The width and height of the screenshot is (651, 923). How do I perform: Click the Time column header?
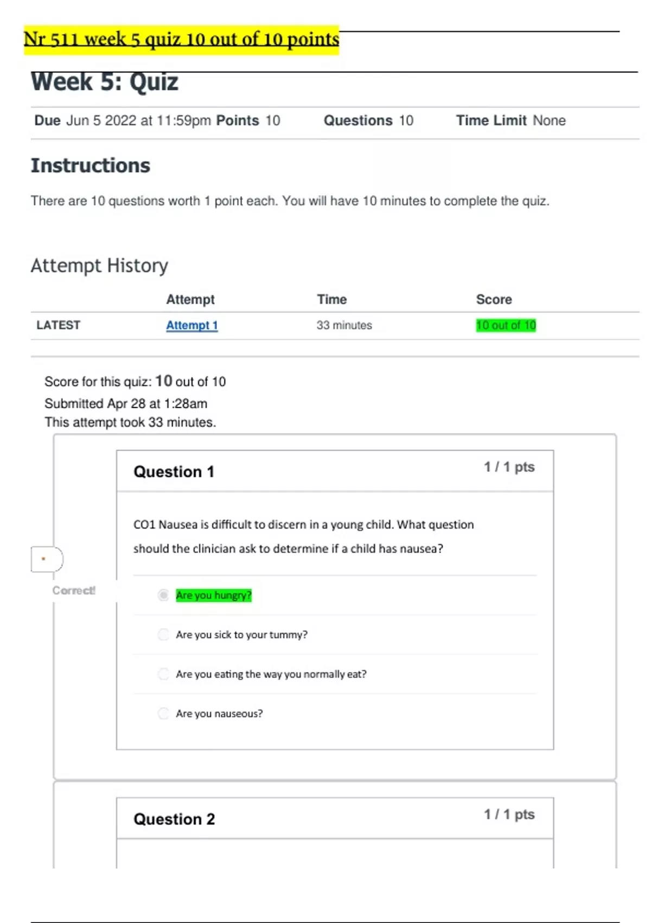coord(331,299)
